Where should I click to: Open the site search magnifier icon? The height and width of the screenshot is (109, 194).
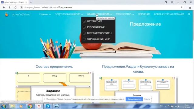click(189, 14)
